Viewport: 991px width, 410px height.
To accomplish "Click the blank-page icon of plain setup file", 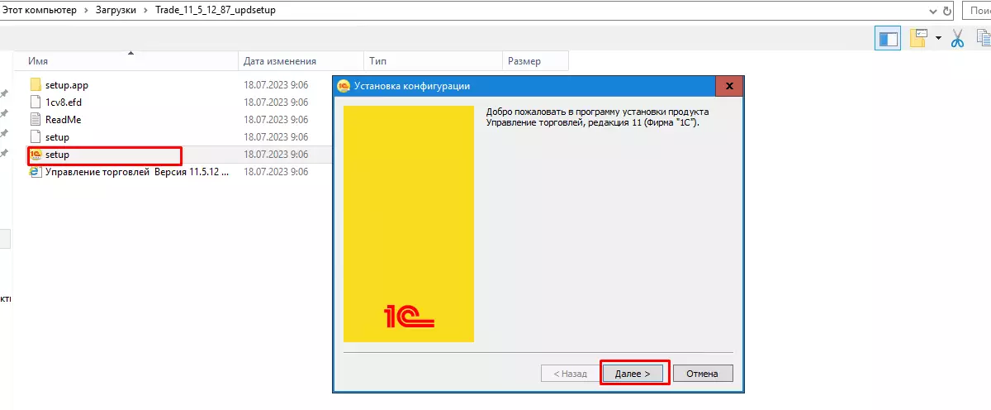I will (35, 137).
